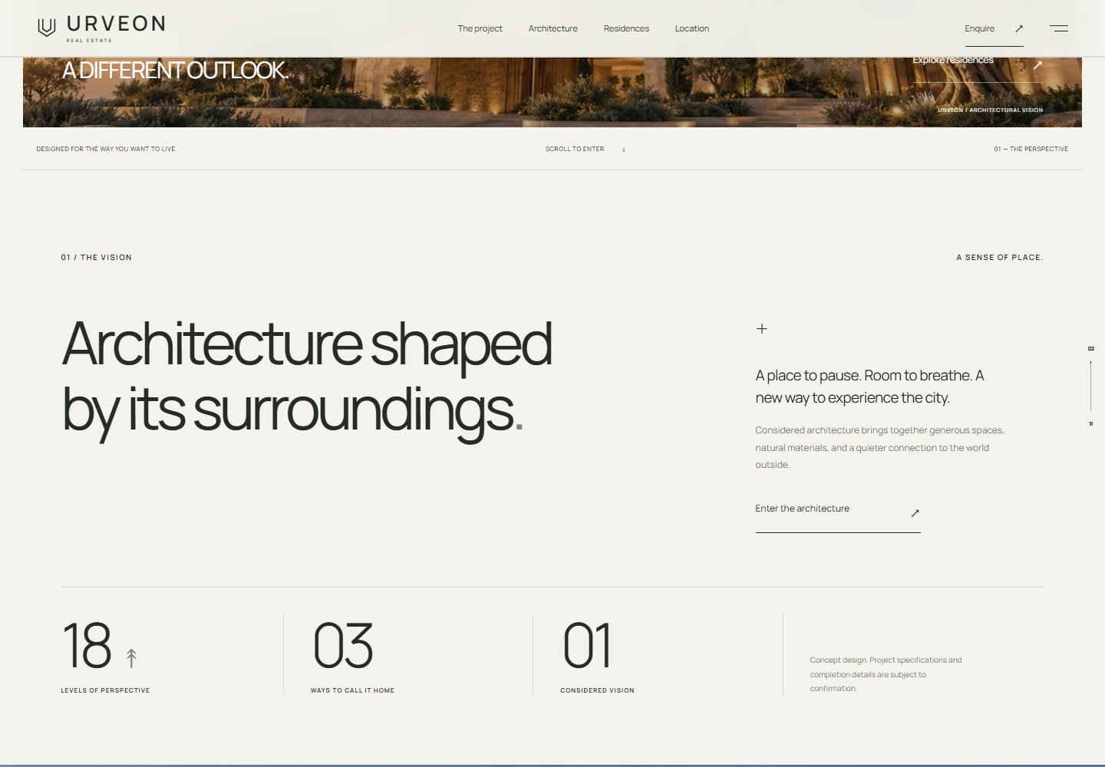Click 'WAYS TO CALL IT HOME' label
The width and height of the screenshot is (1105, 767).
352,690
